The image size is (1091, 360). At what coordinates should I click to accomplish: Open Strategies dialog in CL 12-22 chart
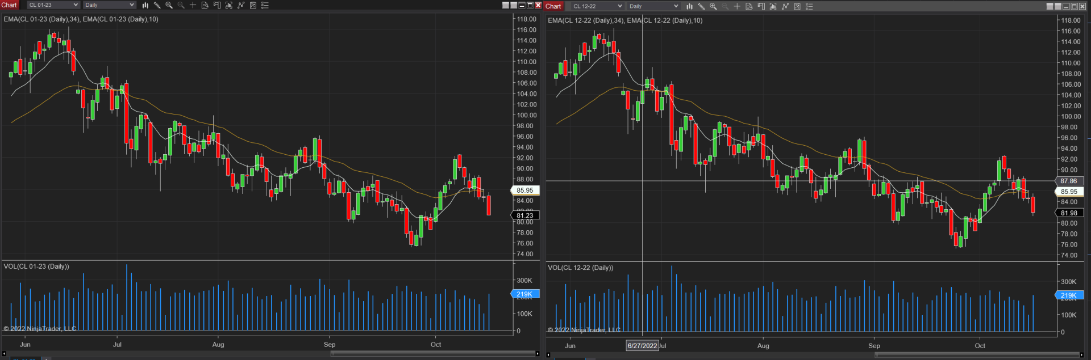pyautogui.click(x=797, y=6)
